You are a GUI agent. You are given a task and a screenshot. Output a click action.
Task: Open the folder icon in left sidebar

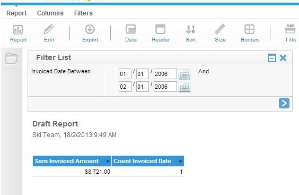point(12,58)
